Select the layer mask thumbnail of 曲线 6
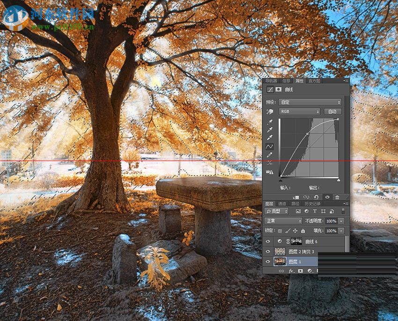The width and height of the screenshot is (398, 321). click(x=296, y=241)
